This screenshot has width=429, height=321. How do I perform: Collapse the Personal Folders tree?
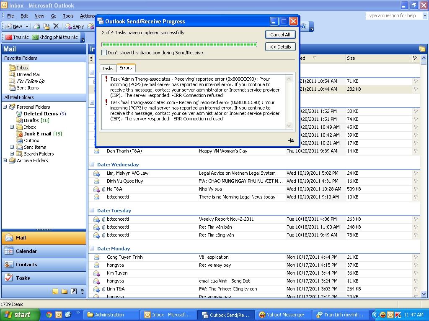coord(5,107)
